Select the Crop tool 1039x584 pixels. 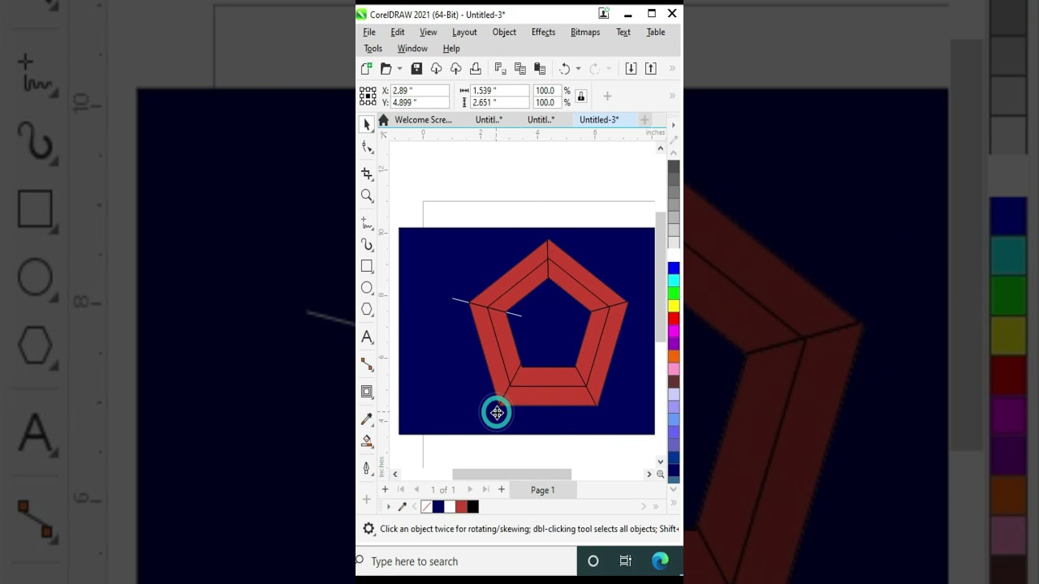(x=367, y=174)
